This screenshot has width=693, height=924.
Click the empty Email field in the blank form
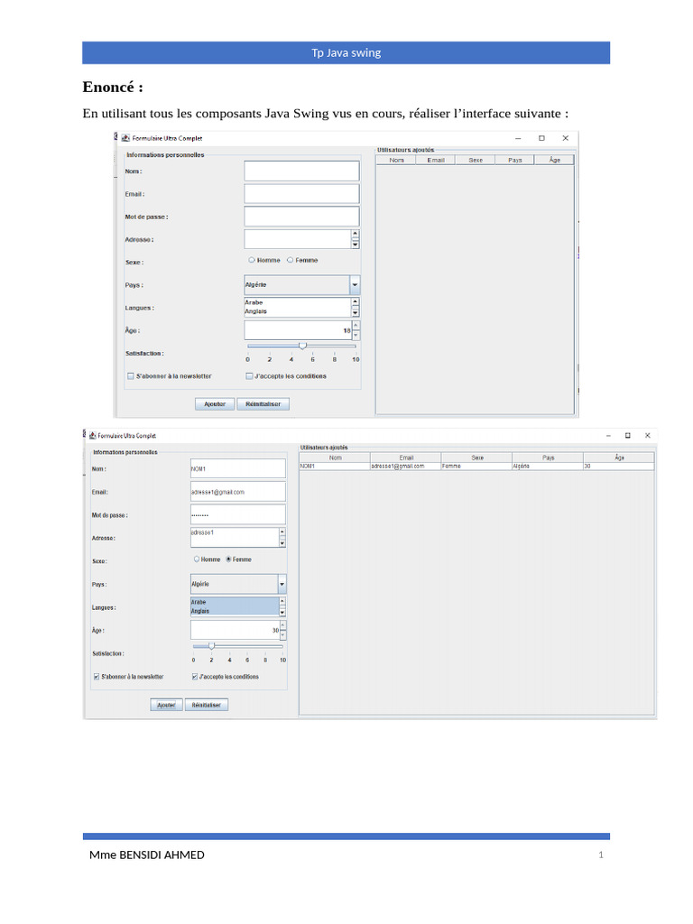(301, 193)
